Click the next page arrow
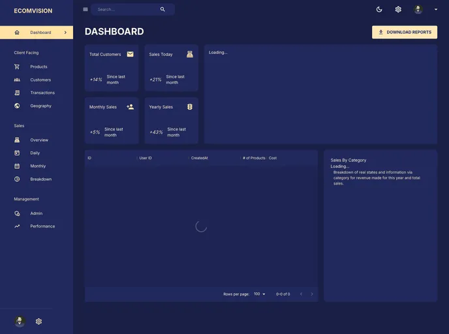This screenshot has width=449, height=334. coord(312,294)
